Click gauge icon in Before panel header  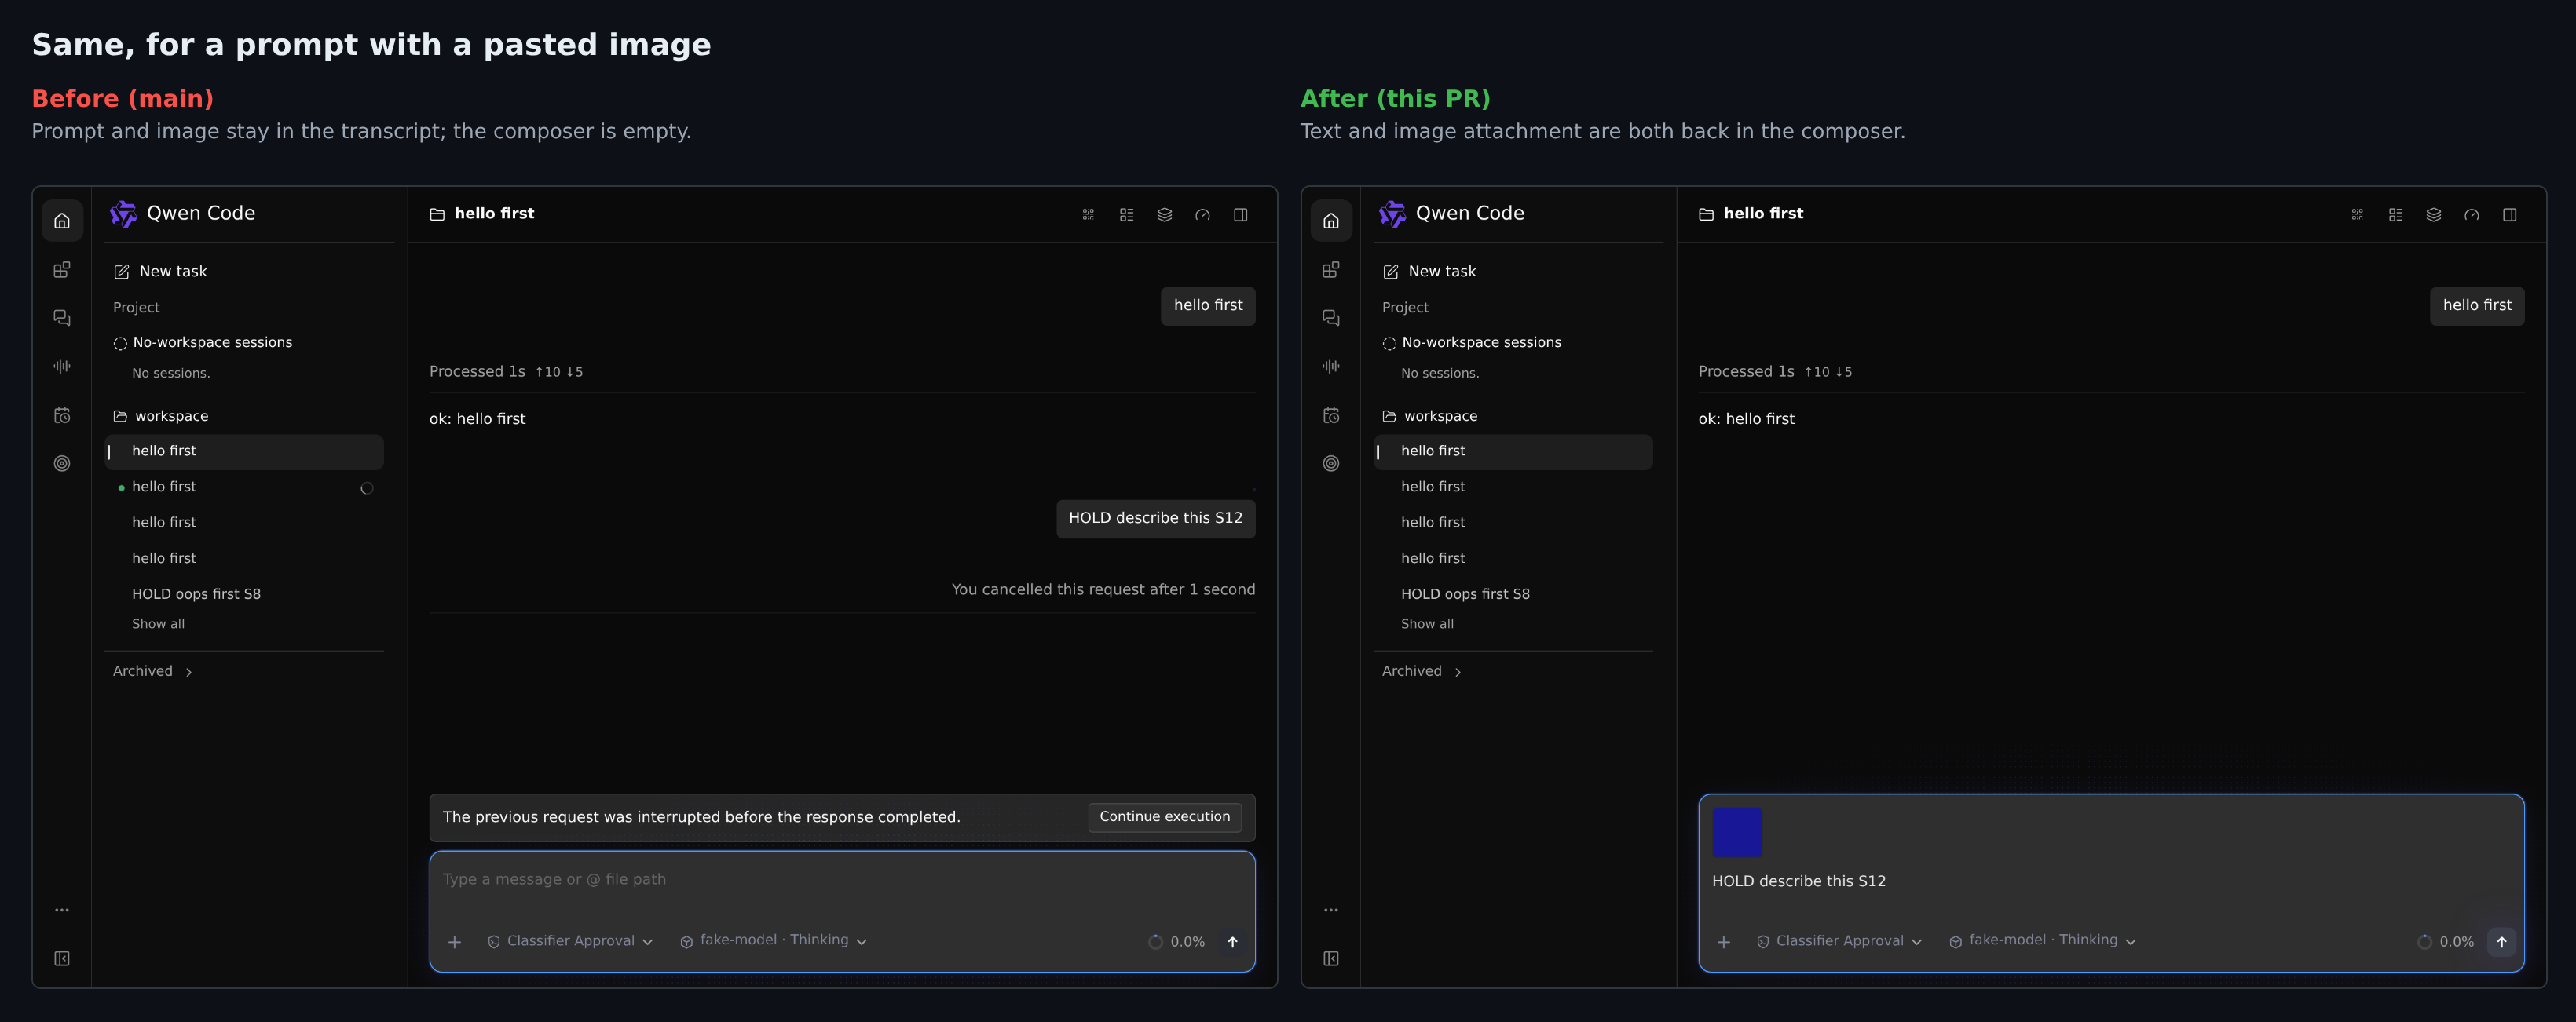(x=1203, y=215)
